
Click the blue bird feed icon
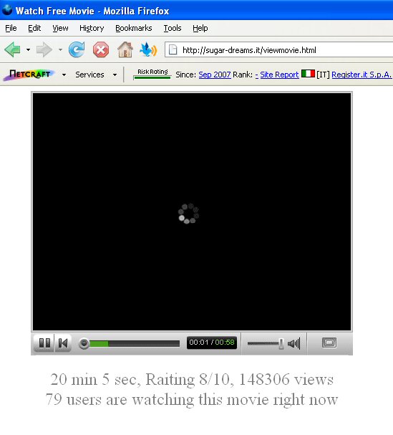pyautogui.click(x=148, y=50)
